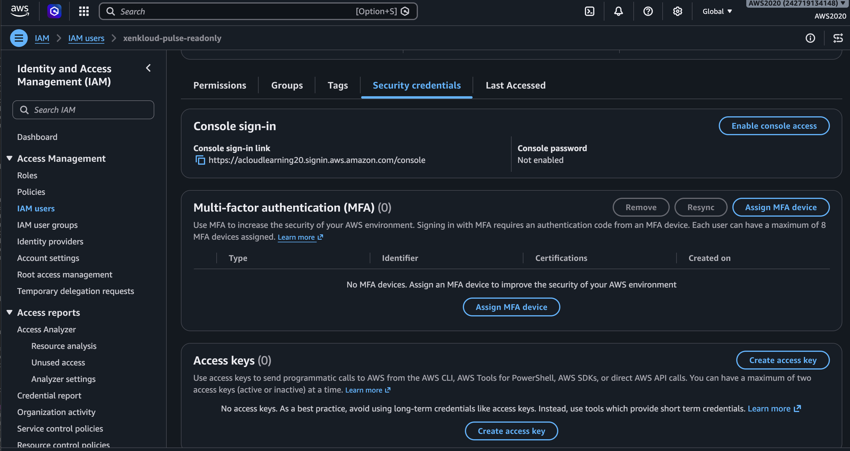This screenshot has height=451, width=850.
Task: Click the Identifier column header
Action: (400, 258)
